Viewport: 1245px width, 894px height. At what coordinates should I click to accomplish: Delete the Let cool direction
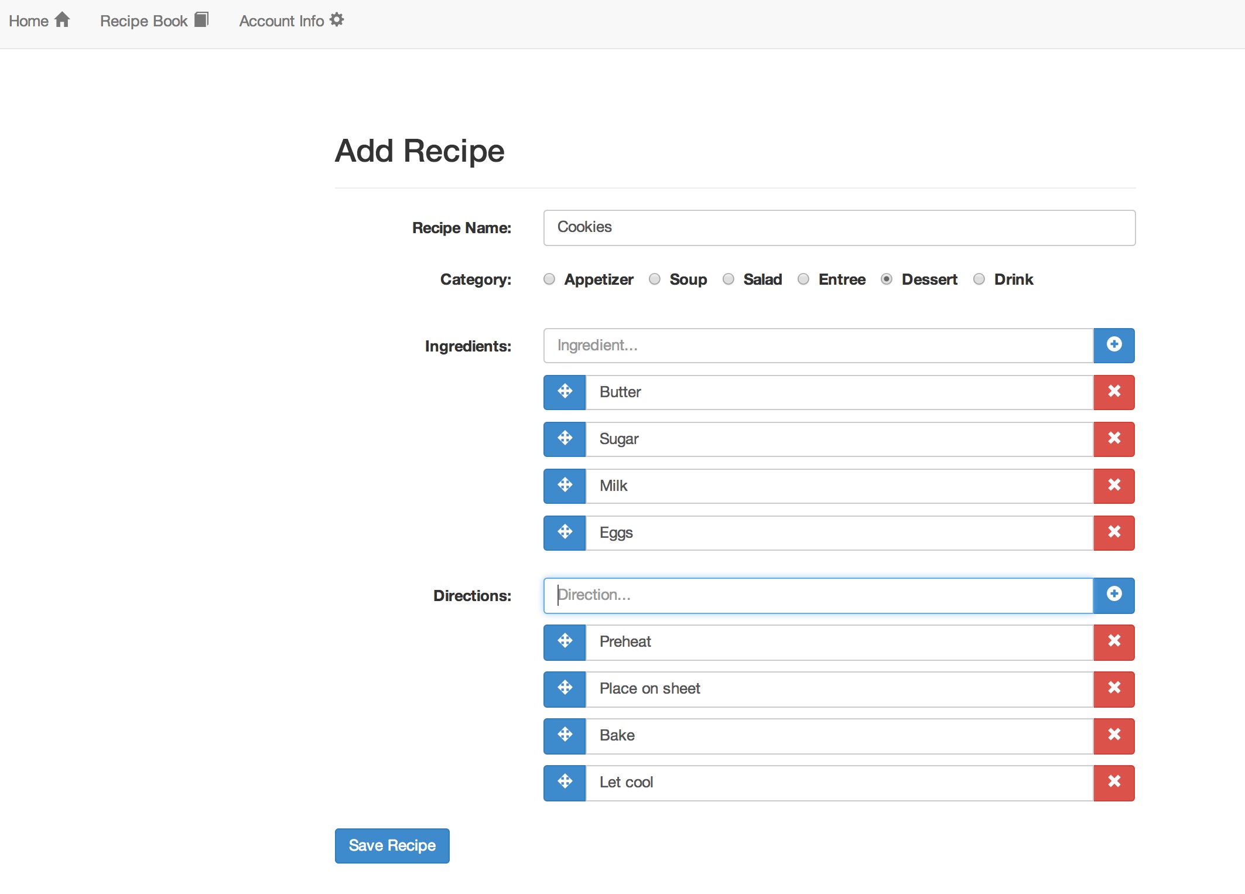point(1114,782)
